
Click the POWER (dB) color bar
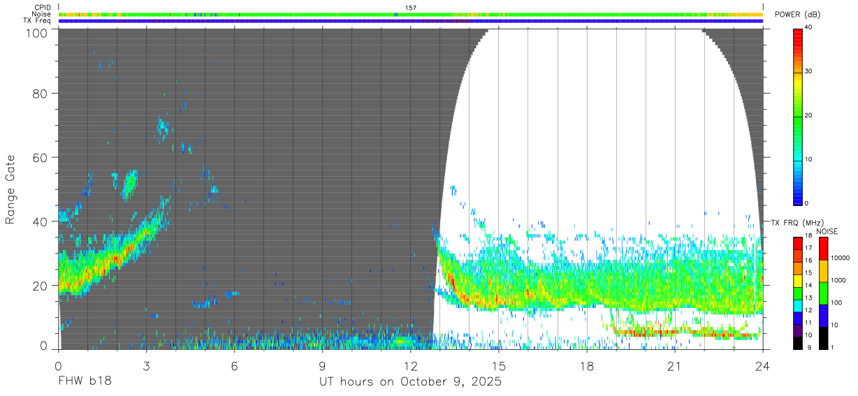797,116
